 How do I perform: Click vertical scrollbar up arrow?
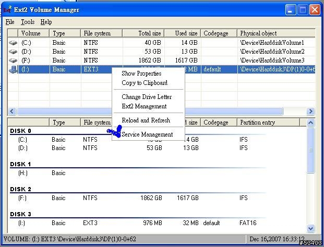(x=310, y=123)
